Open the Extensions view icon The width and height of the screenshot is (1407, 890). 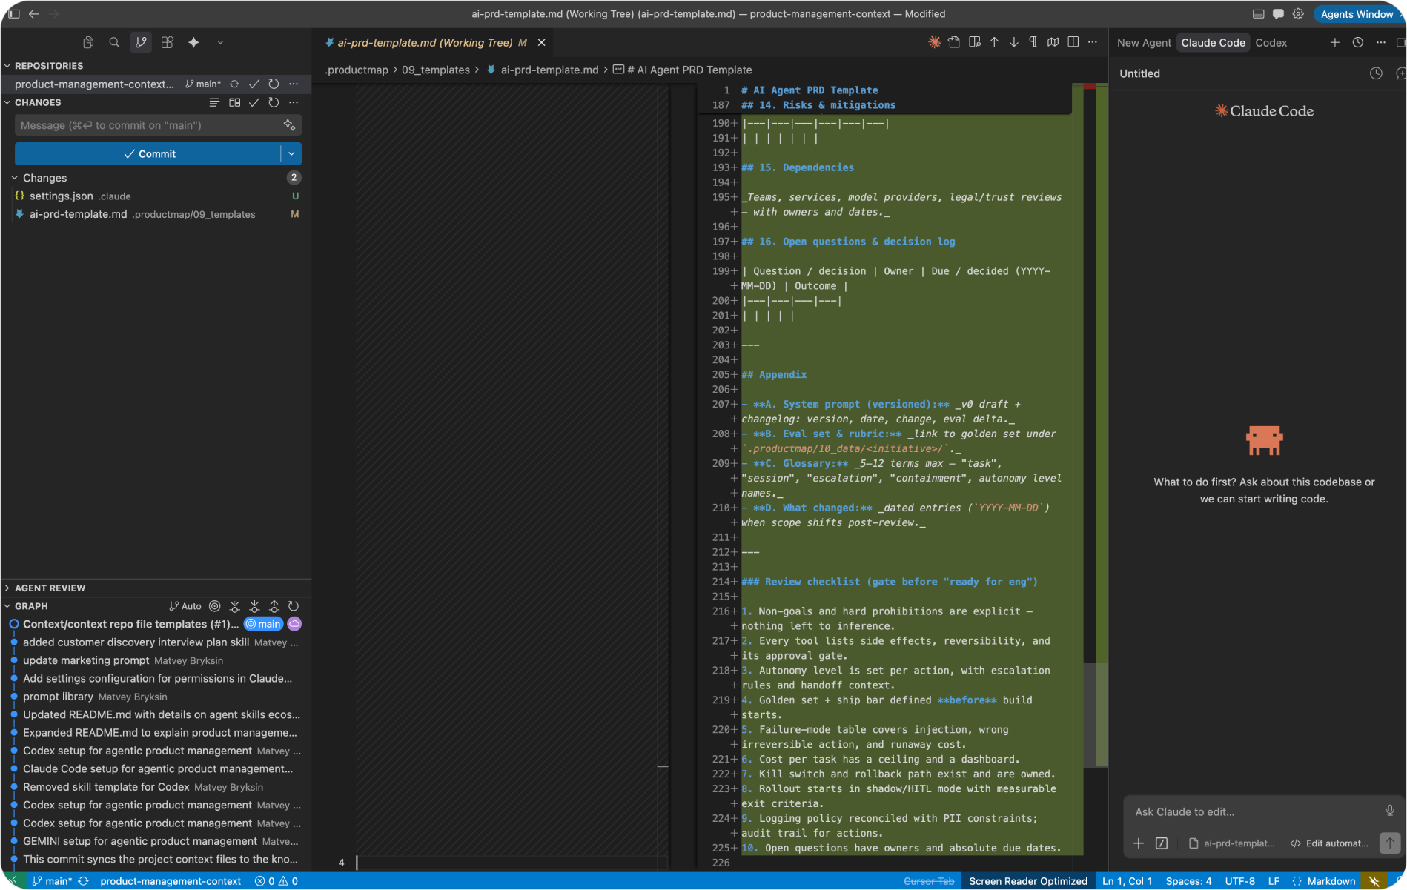point(168,43)
